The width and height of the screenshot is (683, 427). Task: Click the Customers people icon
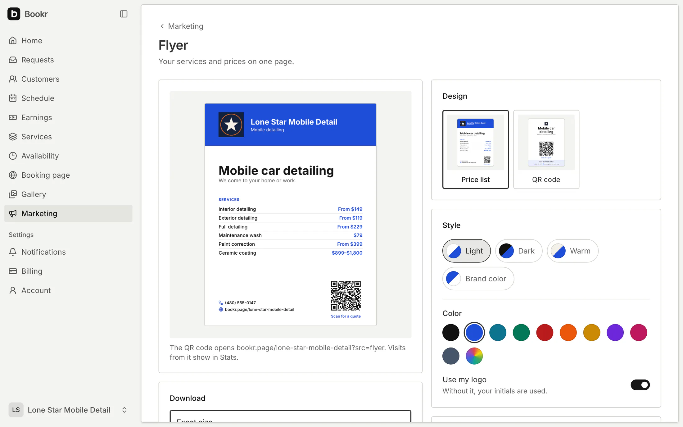click(13, 79)
